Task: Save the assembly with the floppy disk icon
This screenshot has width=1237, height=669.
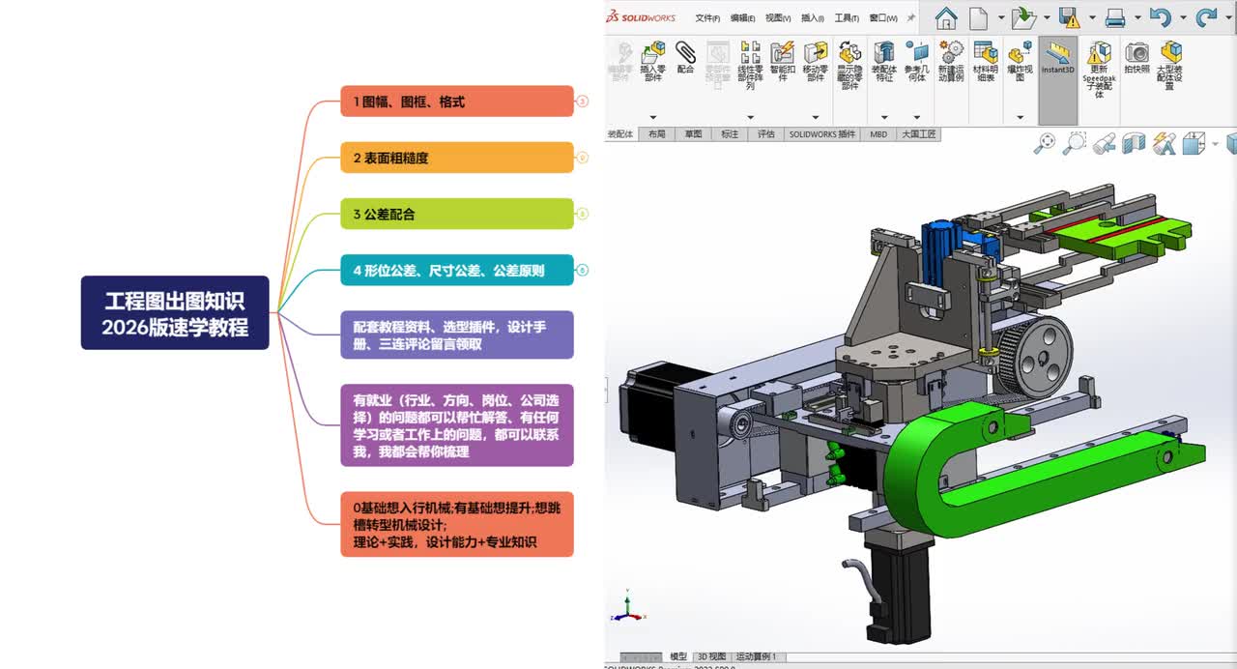Action: tap(1069, 17)
